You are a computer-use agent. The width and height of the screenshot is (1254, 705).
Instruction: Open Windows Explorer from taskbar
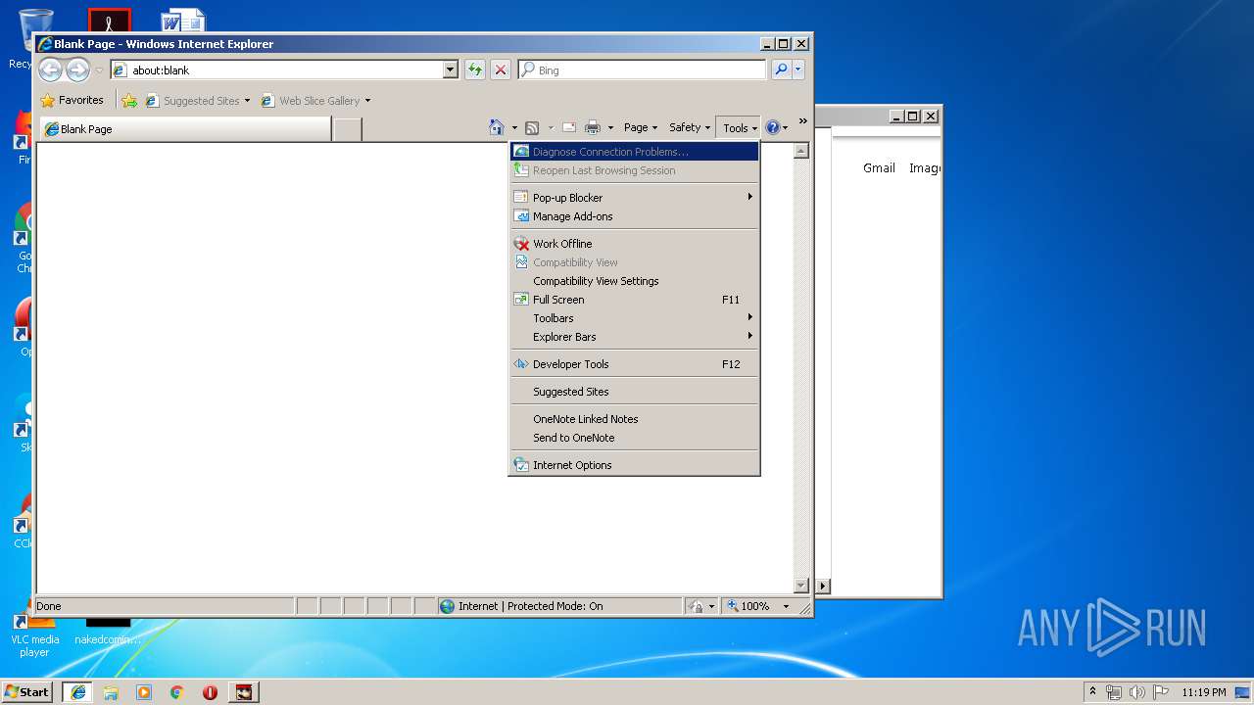(x=111, y=692)
